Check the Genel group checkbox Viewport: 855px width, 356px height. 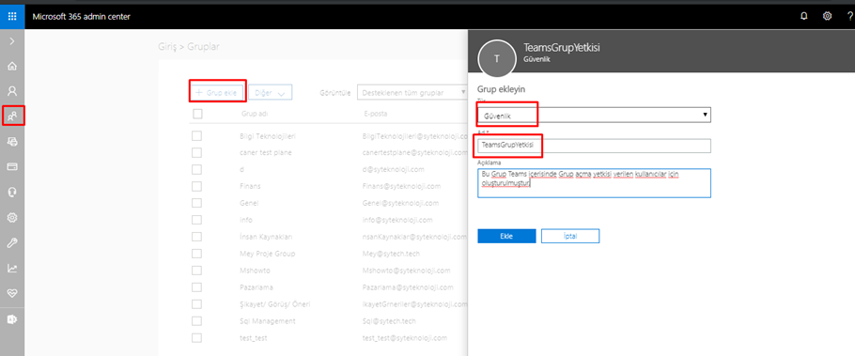pos(197,203)
